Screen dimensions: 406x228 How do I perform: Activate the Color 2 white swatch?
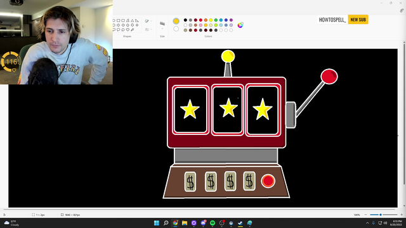coord(176,28)
